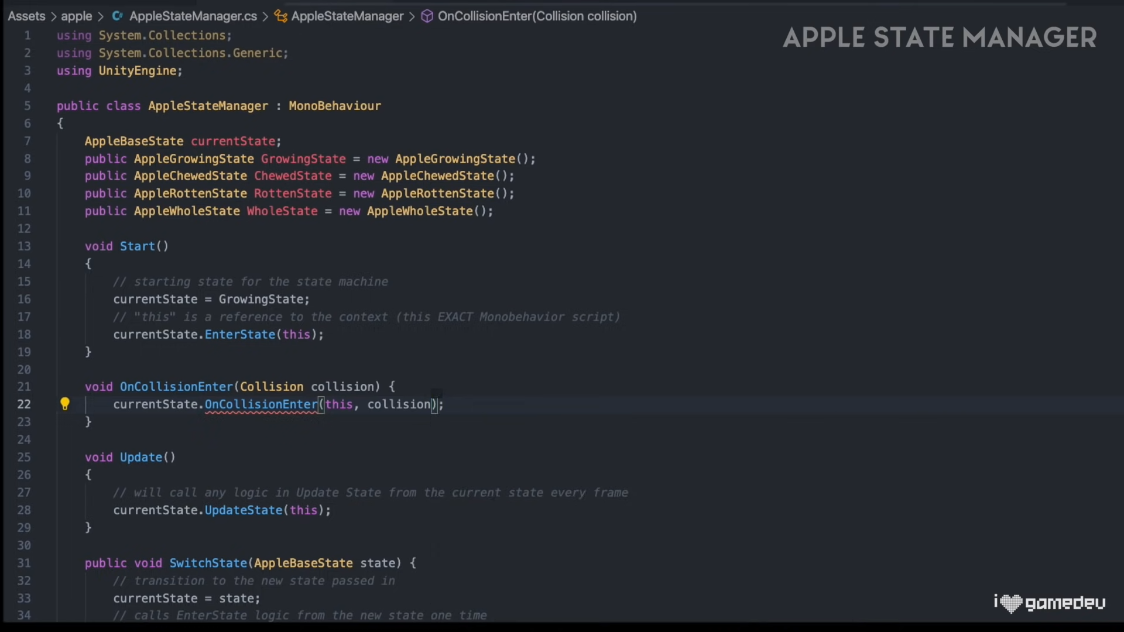Click the UpdateState call on line 28
Viewport: 1124px width, 632px height.
[244, 510]
